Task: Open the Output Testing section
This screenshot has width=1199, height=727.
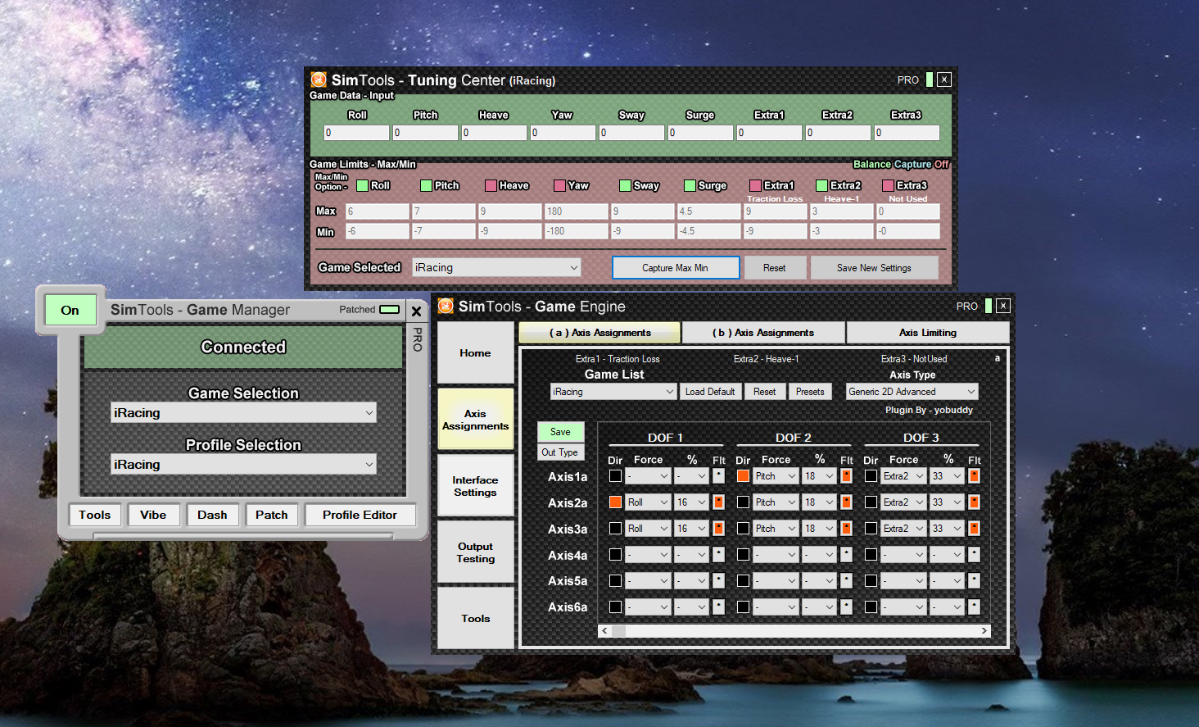Action: [475, 552]
